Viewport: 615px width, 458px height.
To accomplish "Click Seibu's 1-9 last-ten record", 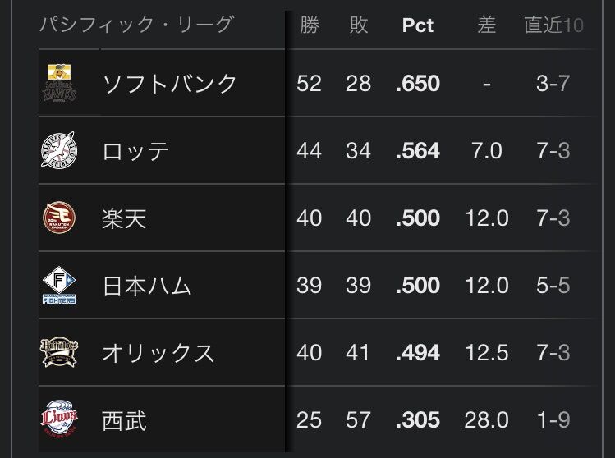I will pyautogui.click(x=552, y=419).
